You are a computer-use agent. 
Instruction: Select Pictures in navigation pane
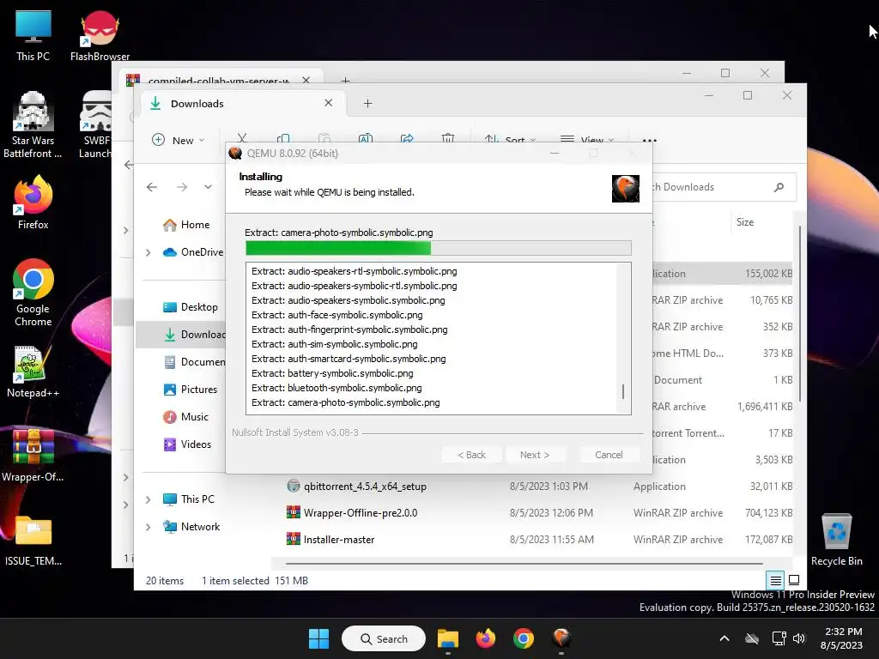click(191, 390)
